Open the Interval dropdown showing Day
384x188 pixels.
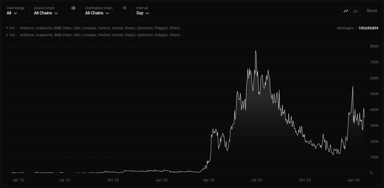coord(143,13)
